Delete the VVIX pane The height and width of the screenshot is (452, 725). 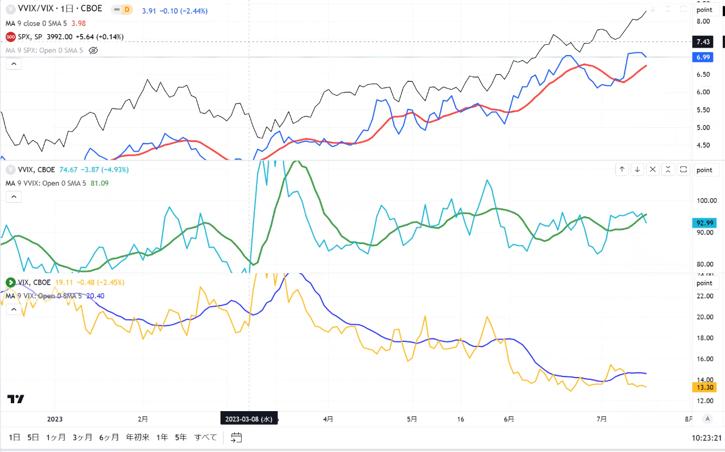coord(653,169)
